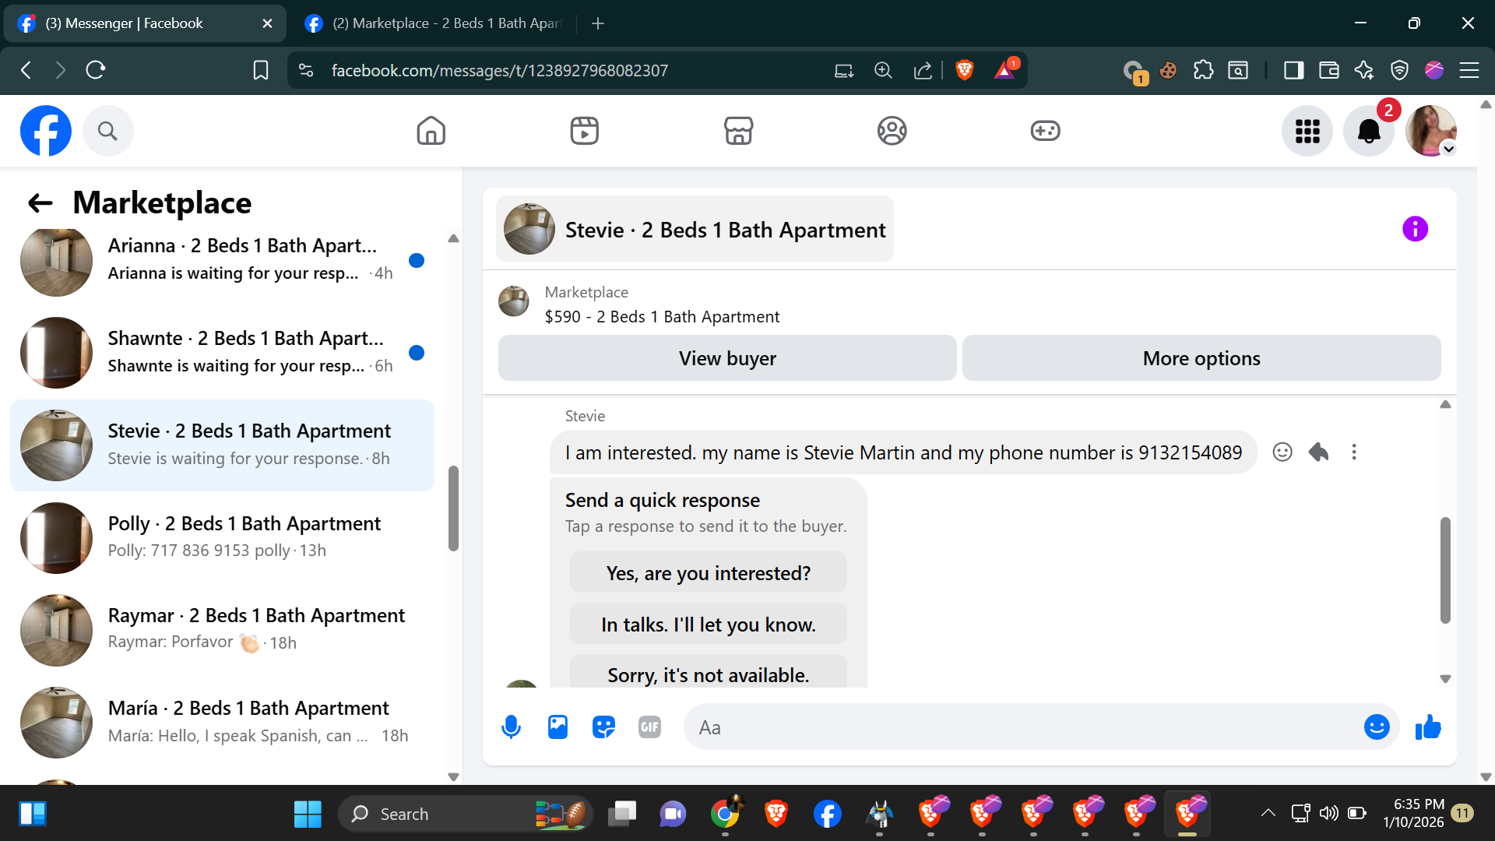1495x841 pixels.
Task: Send a thumbs-up like
Action: 1428,727
